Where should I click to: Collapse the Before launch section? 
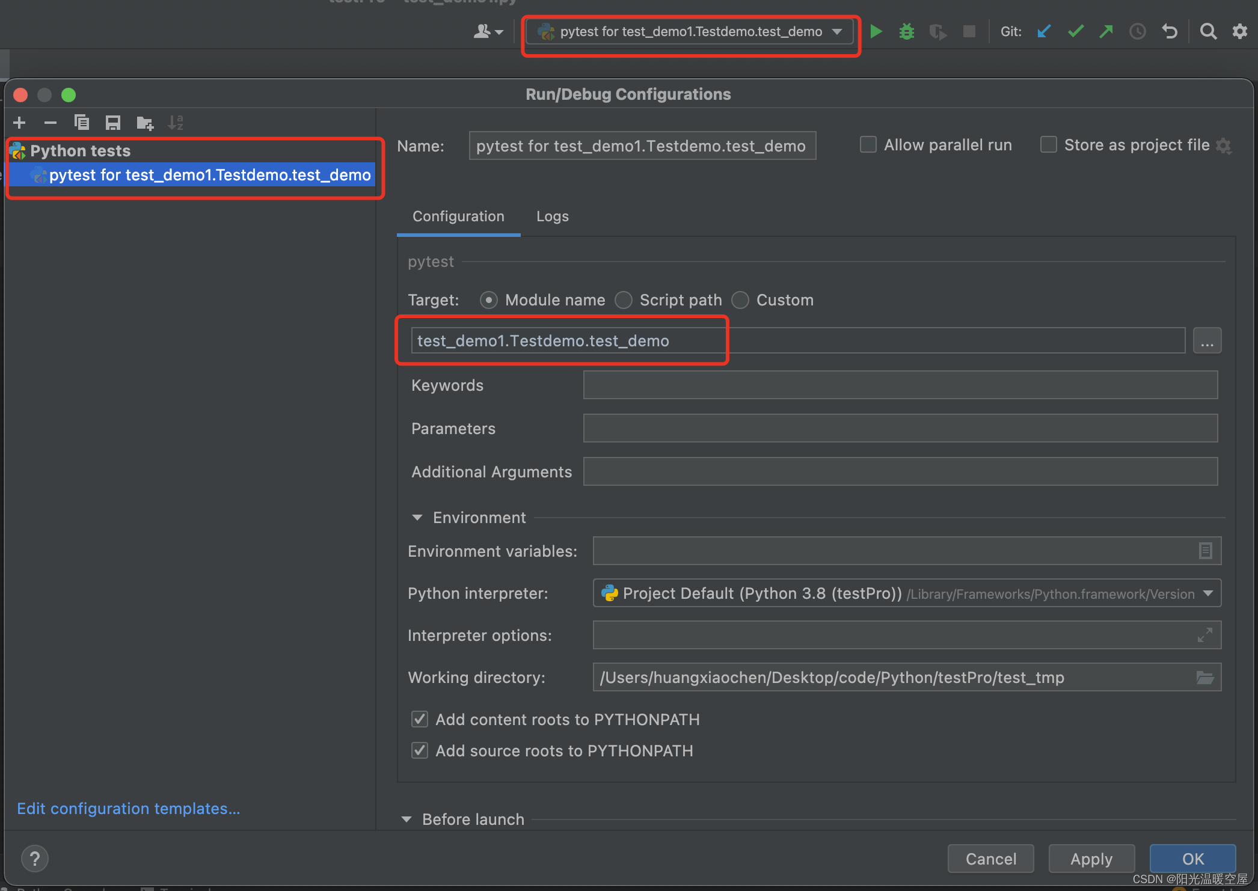407,819
